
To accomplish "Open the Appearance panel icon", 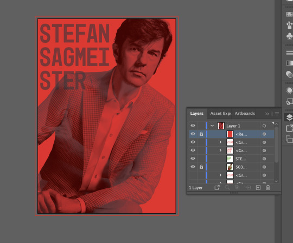I will [x=289, y=90].
